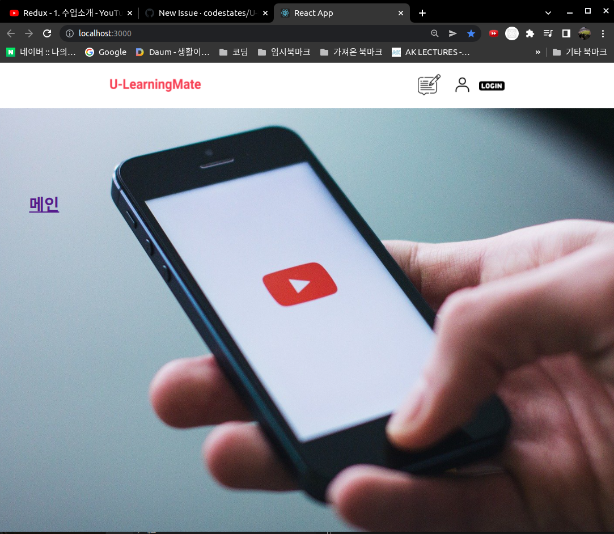Open the write-post notepad icon
Viewport: 614px width, 534px height.
(429, 84)
